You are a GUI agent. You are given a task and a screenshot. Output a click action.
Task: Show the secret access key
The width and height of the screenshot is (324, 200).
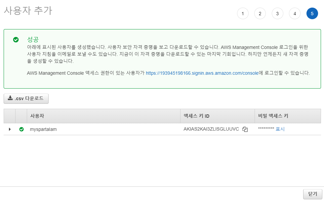pyautogui.click(x=280, y=129)
